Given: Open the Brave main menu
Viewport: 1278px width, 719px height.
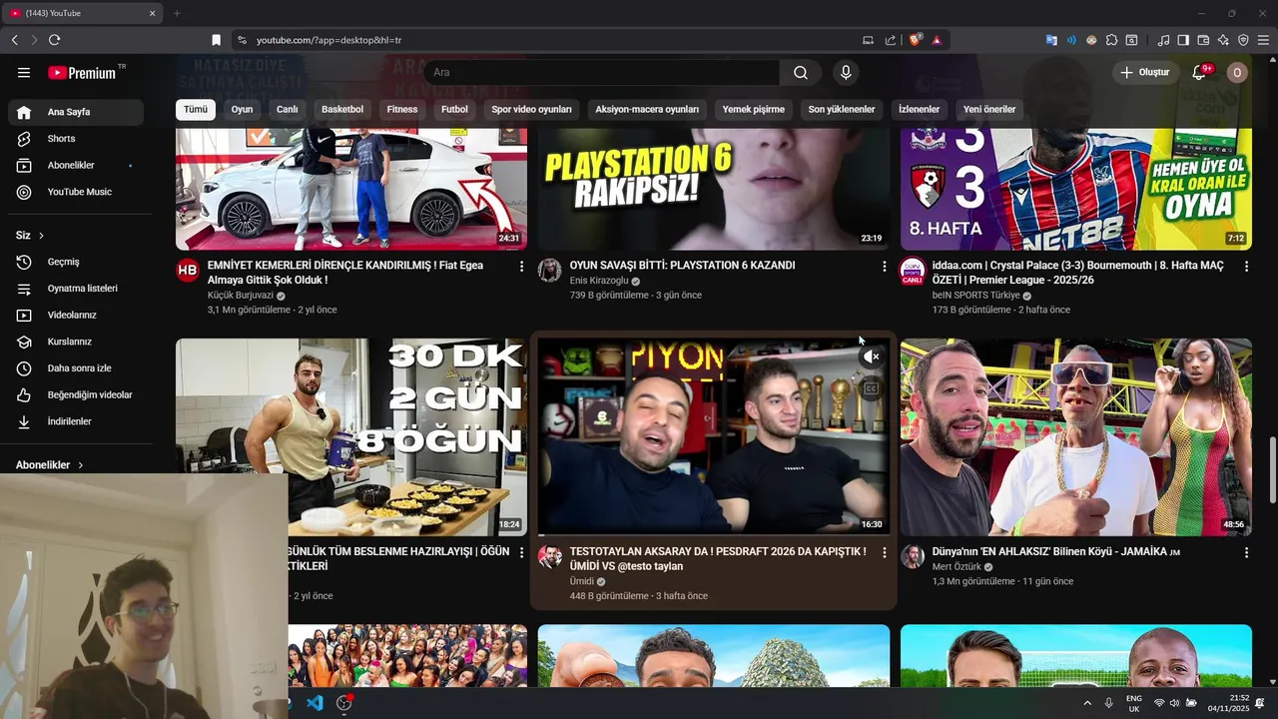Looking at the screenshot, I should tap(1263, 40).
